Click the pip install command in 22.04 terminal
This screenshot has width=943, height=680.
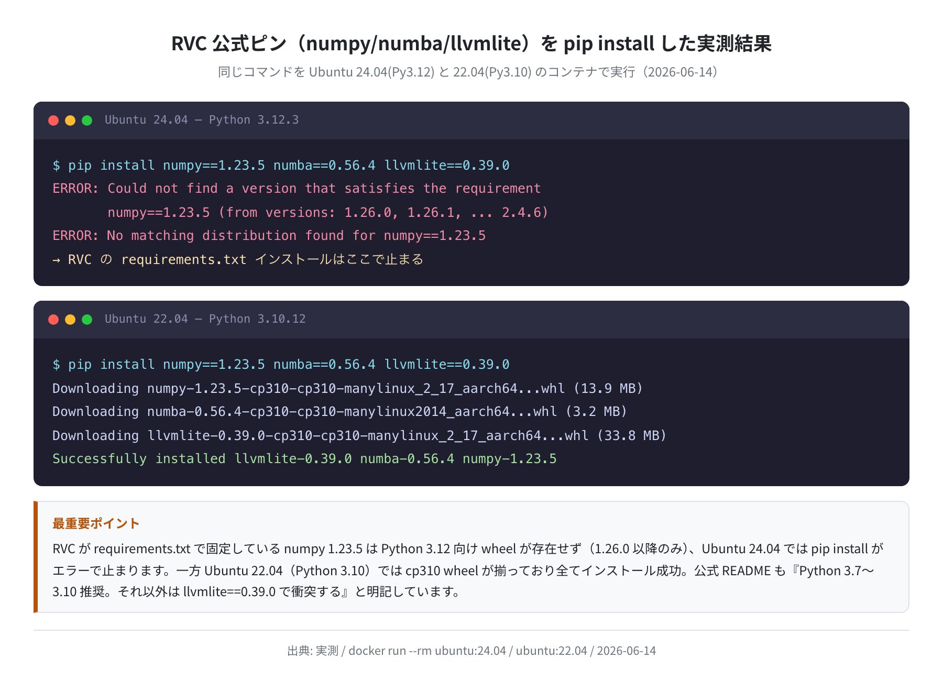281,365
